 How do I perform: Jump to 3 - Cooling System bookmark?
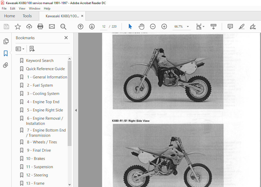pyautogui.click(x=43, y=94)
